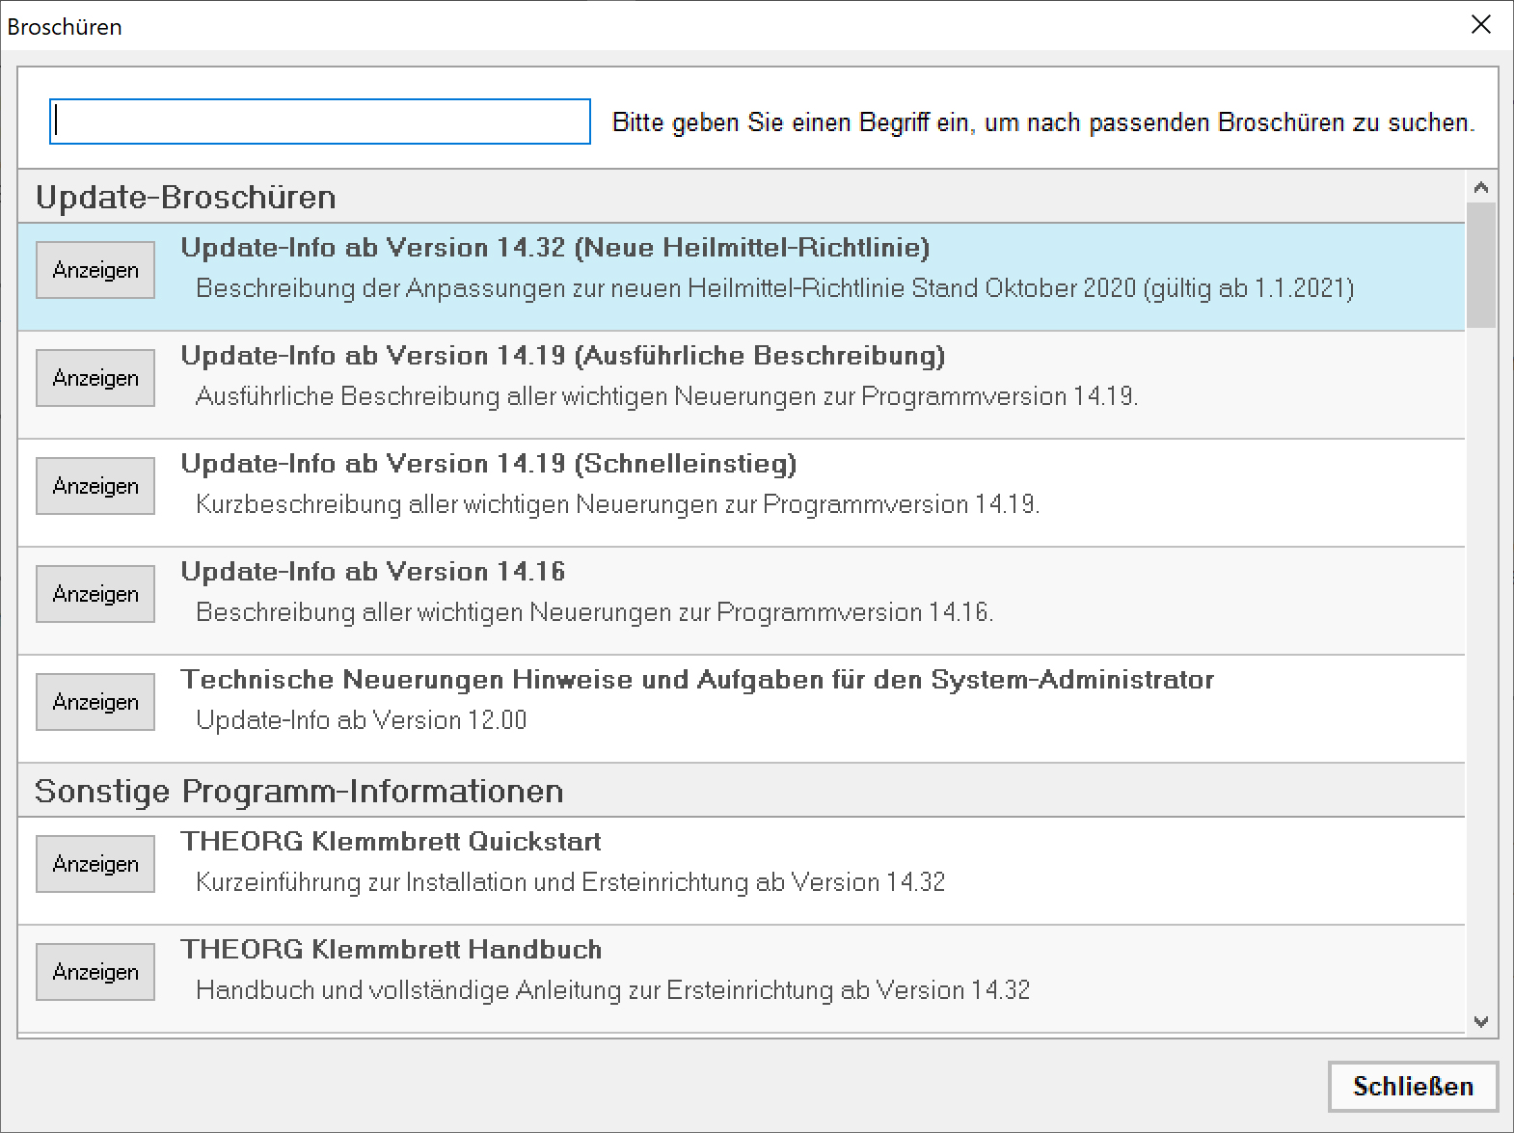Viewport: 1514px width, 1133px height.
Task: Open Version 14.19 Ausführliche Beschreibung via Anzeigen
Action: (95, 378)
